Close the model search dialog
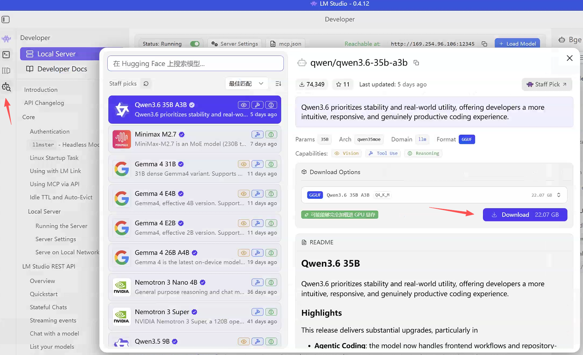583x355 pixels. [x=570, y=58]
